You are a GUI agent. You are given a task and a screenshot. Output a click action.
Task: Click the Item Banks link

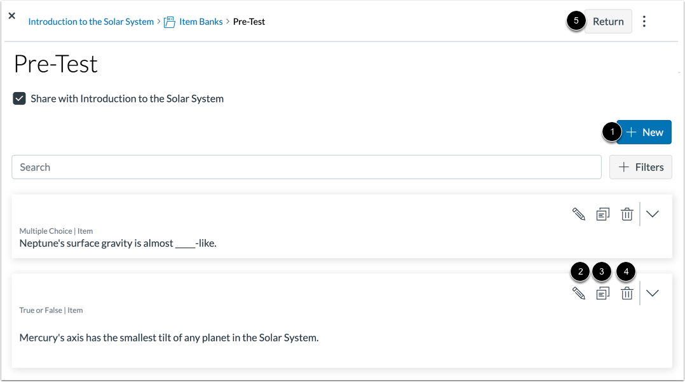pos(200,21)
